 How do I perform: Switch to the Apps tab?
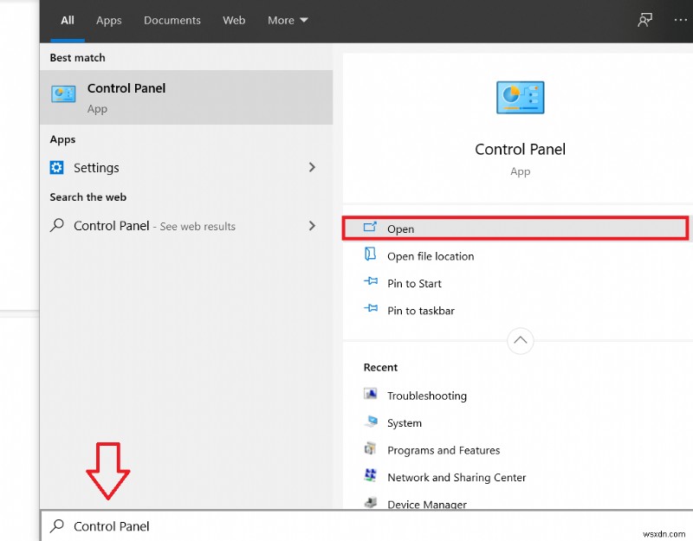click(x=108, y=20)
